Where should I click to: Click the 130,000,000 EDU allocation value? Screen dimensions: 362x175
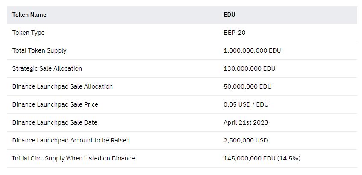(249, 68)
